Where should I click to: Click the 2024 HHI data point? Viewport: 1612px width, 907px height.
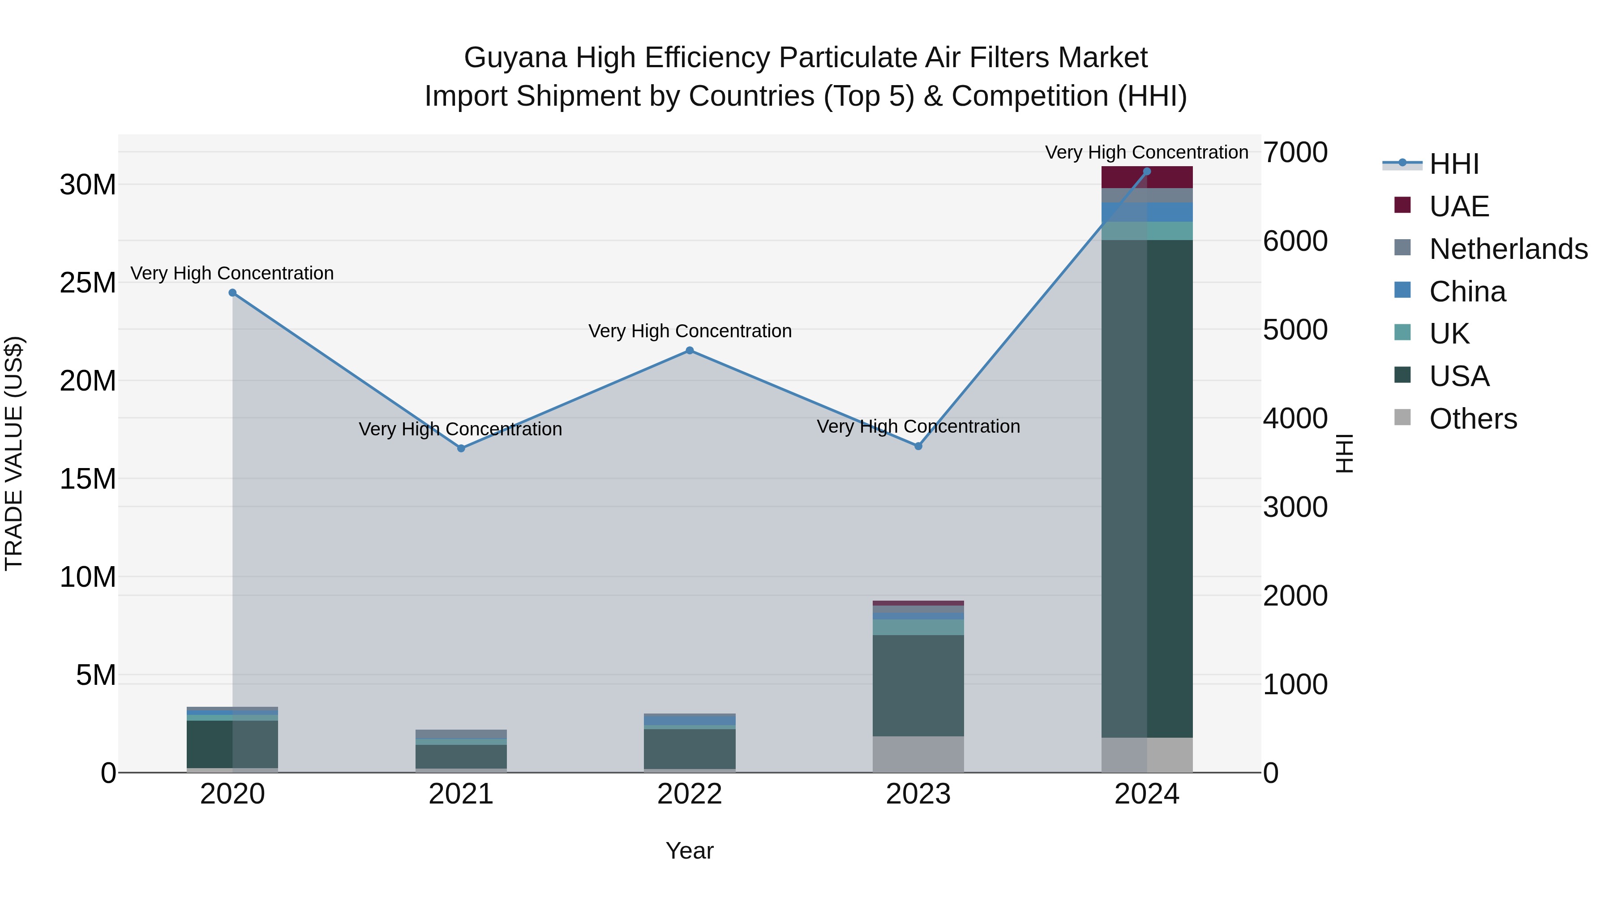1147,172
